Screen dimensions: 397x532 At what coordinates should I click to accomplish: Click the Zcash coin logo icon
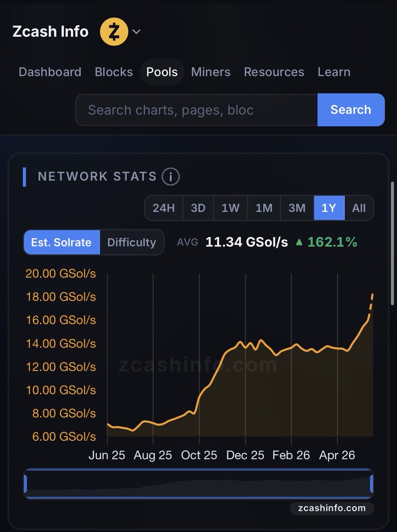[x=114, y=32]
